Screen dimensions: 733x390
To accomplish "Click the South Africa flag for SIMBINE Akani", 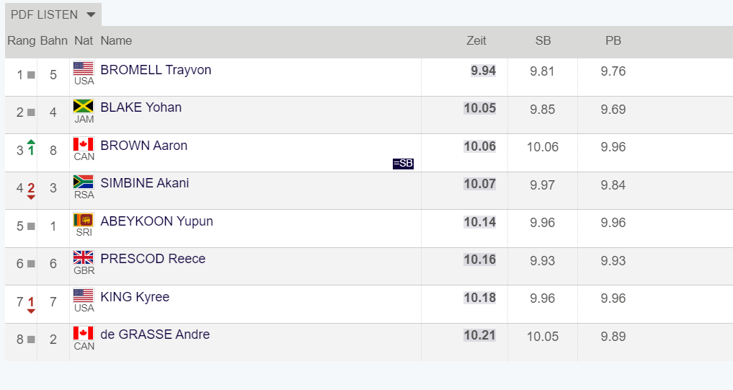I will tap(83, 182).
